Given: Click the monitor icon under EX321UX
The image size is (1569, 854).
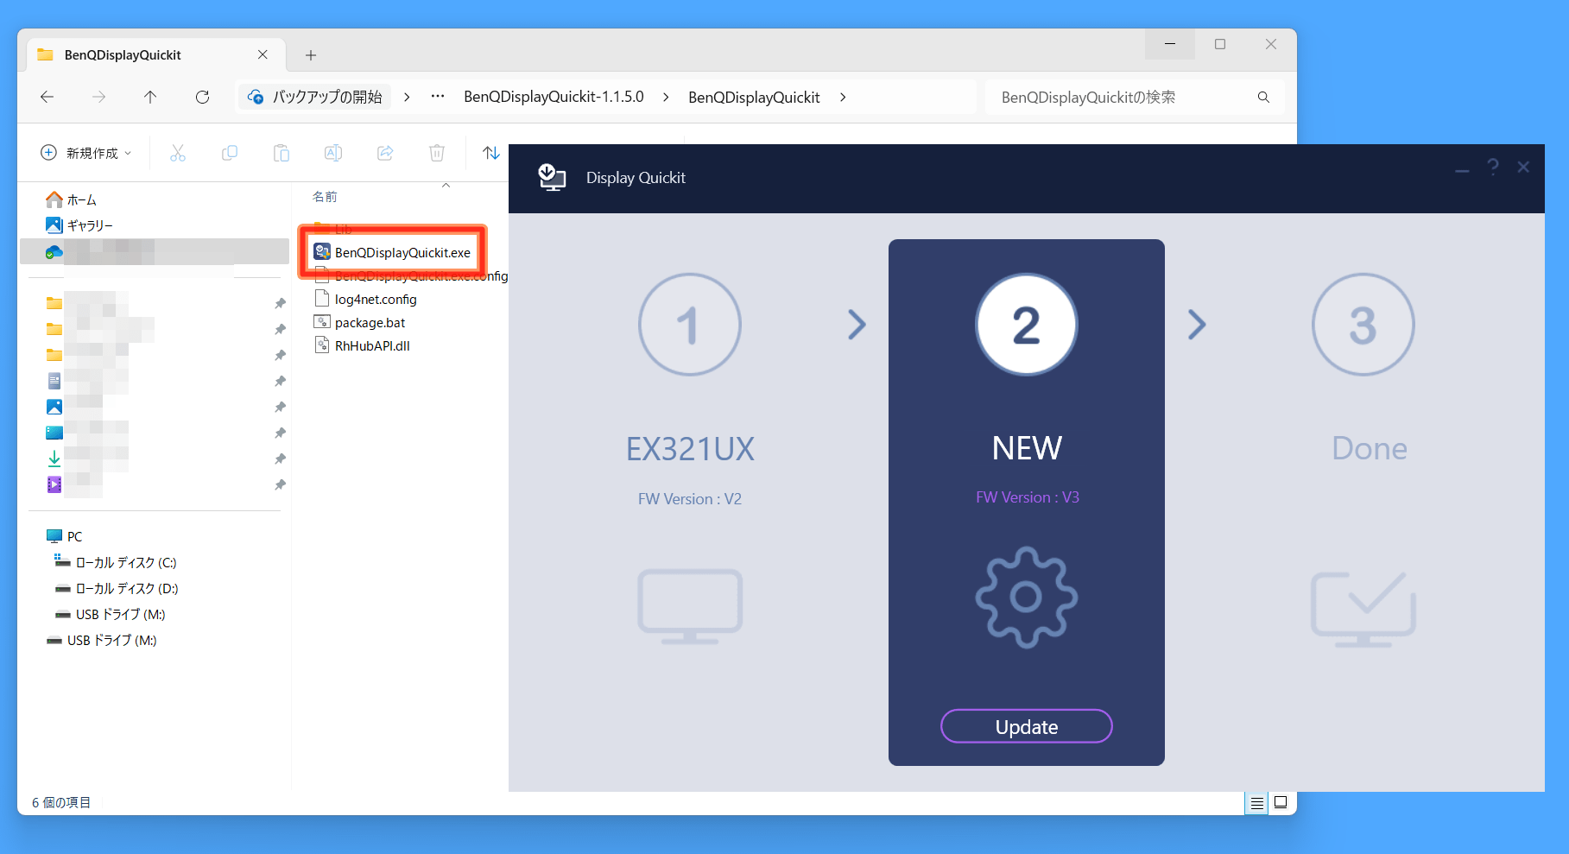Looking at the screenshot, I should 689,606.
